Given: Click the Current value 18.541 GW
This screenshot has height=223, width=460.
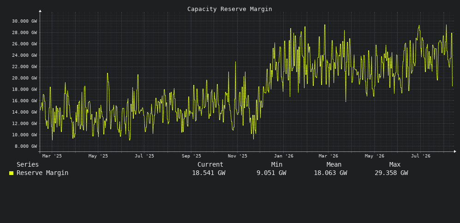Looking at the screenshot, I should click(209, 173).
